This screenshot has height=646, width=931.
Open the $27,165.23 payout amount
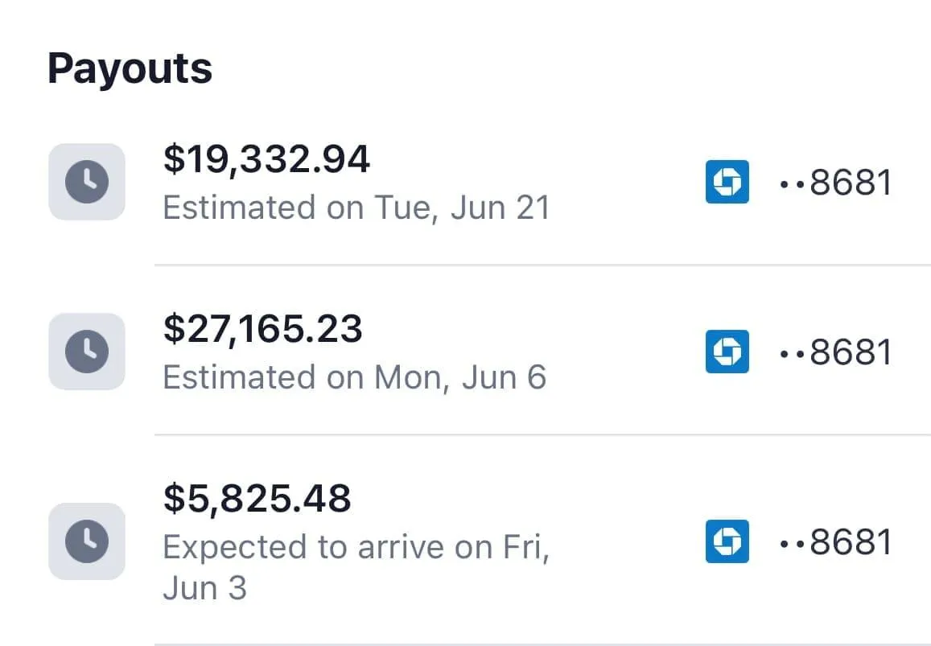point(262,329)
